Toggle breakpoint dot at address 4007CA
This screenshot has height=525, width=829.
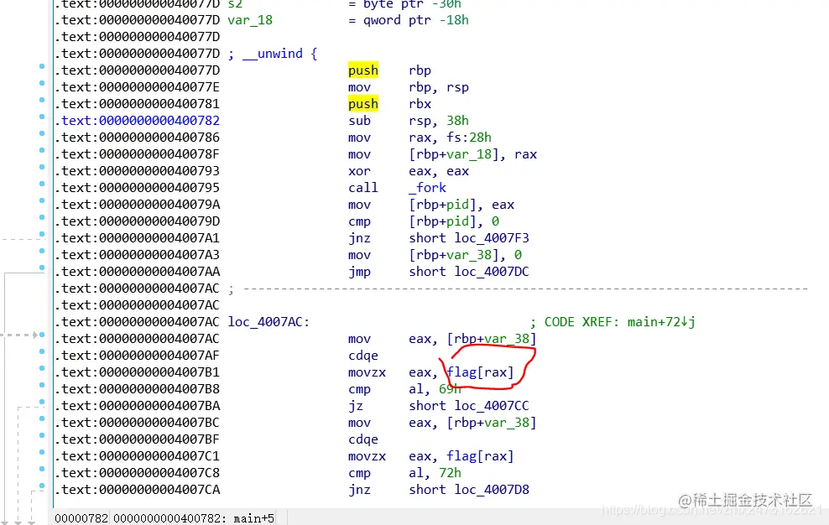click(x=42, y=486)
